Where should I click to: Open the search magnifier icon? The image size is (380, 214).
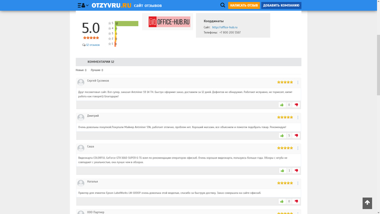[223, 5]
